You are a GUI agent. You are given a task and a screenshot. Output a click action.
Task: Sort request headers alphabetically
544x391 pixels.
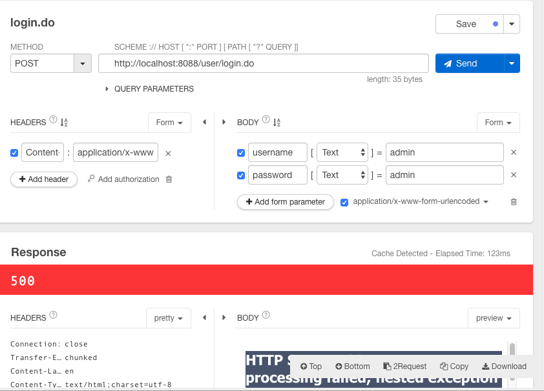[64, 122]
